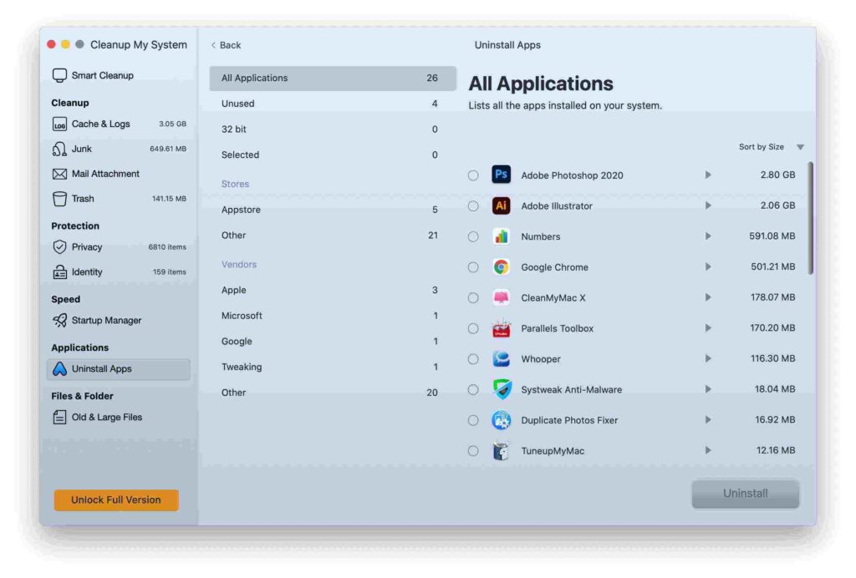Screen dimensions: 856x578
Task: Filter by Tweaking vendor
Action: tap(333, 367)
